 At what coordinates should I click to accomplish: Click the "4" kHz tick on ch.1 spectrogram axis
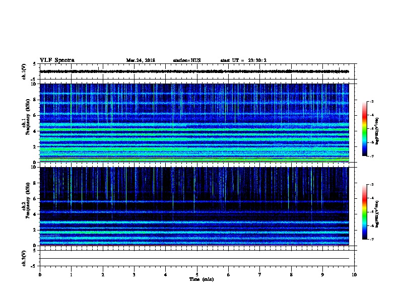click(35, 131)
